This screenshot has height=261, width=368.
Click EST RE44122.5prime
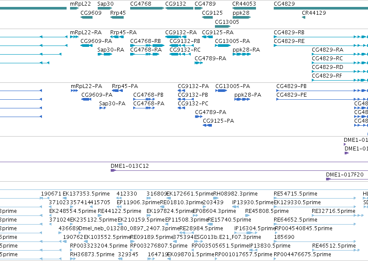point(100,215)
